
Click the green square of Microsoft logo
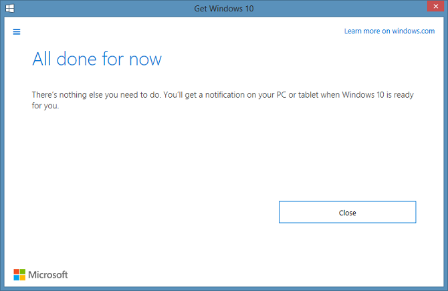pyautogui.click(x=23, y=271)
